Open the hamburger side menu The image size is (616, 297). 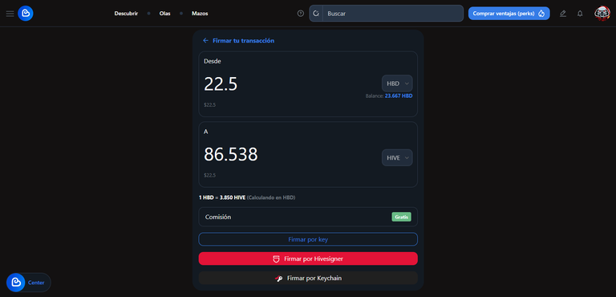point(10,14)
